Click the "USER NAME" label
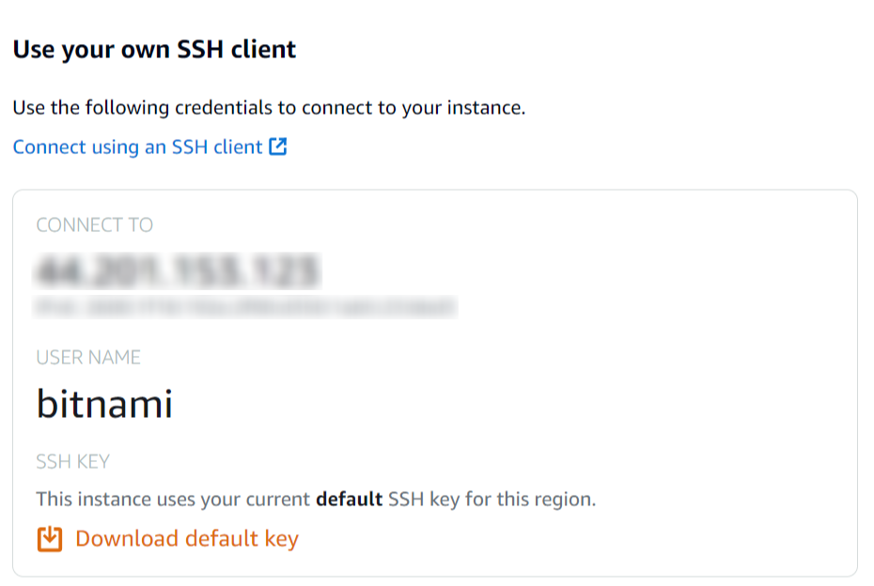Screen dimensions: 874x586 [x=88, y=358]
